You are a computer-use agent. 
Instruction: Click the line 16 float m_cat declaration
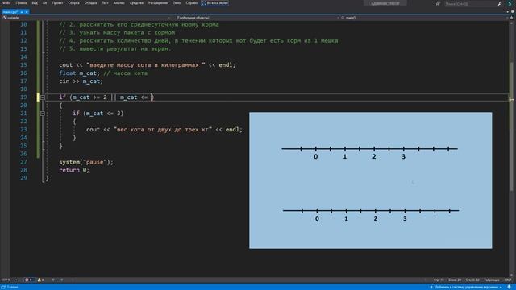[x=79, y=73]
